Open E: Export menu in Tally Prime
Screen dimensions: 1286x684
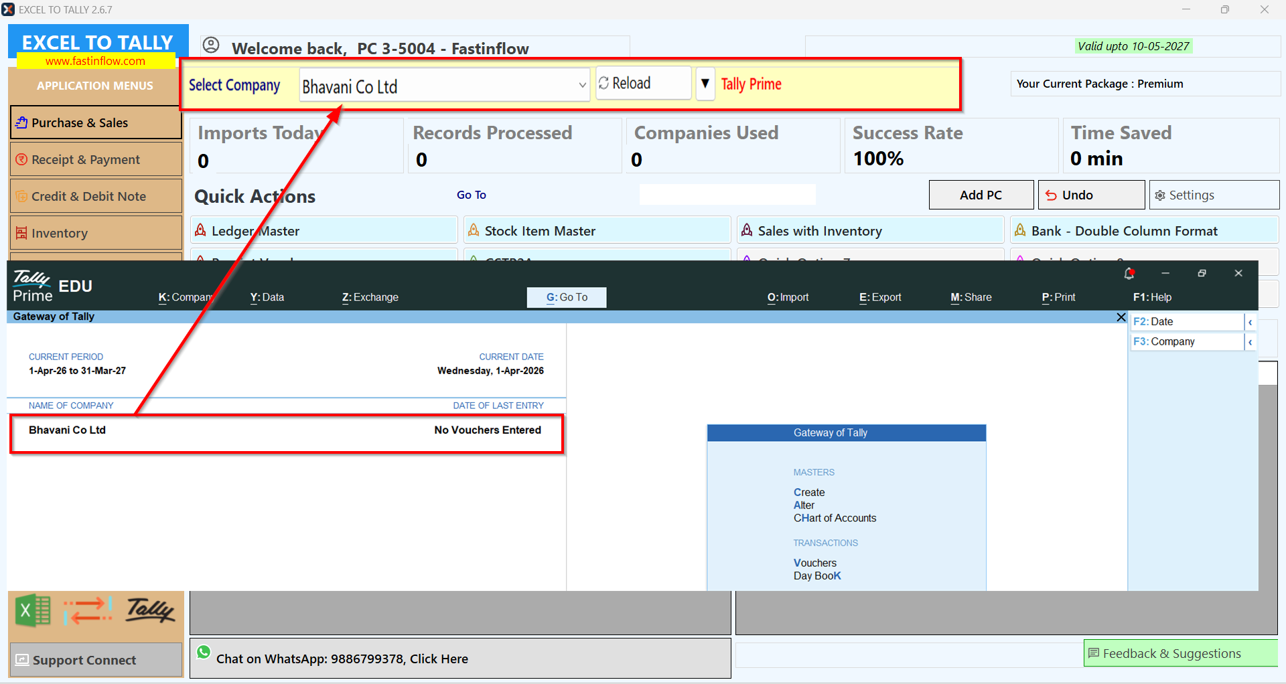point(880,297)
